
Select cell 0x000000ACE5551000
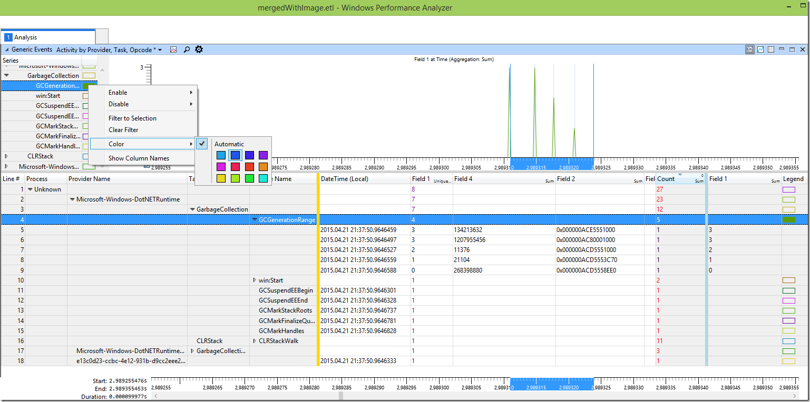click(600, 230)
